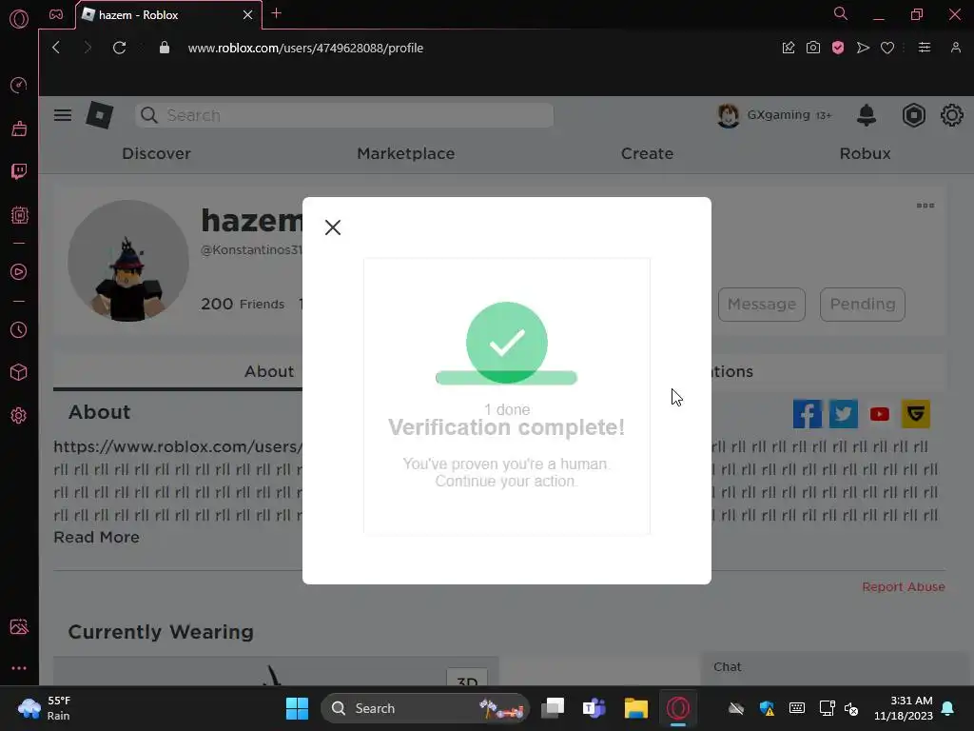Click the Roblox logo home icon
Screen dimensions: 974x731
pos(99,115)
